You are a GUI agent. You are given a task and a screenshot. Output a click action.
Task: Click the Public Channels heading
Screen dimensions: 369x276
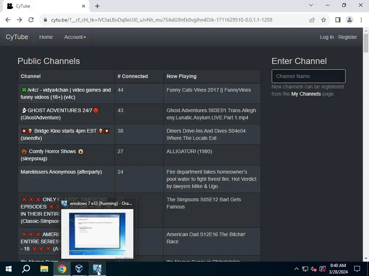49,61
